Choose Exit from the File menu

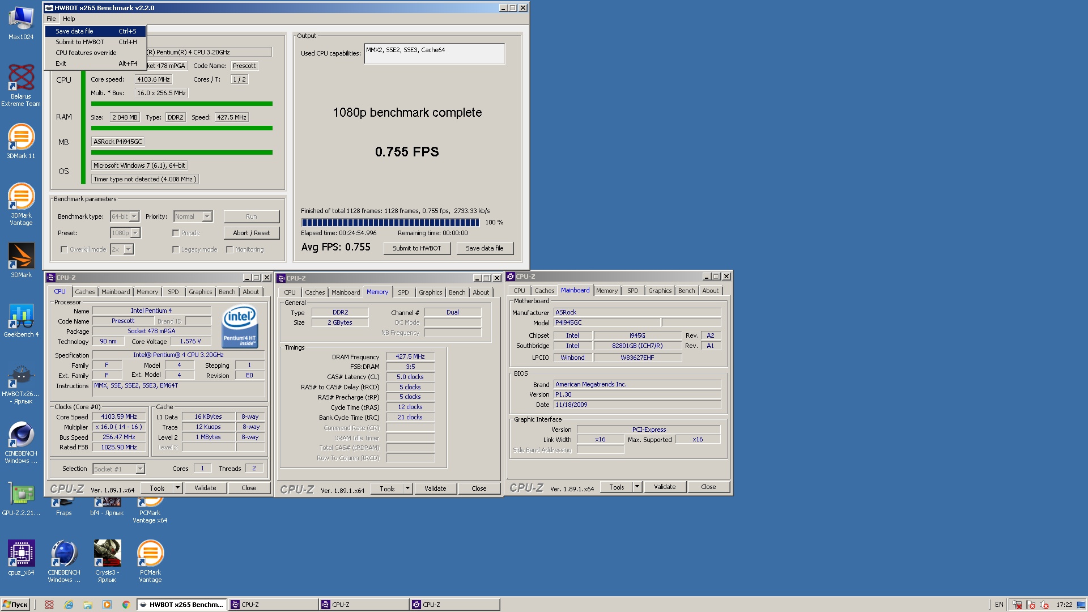[96, 63]
